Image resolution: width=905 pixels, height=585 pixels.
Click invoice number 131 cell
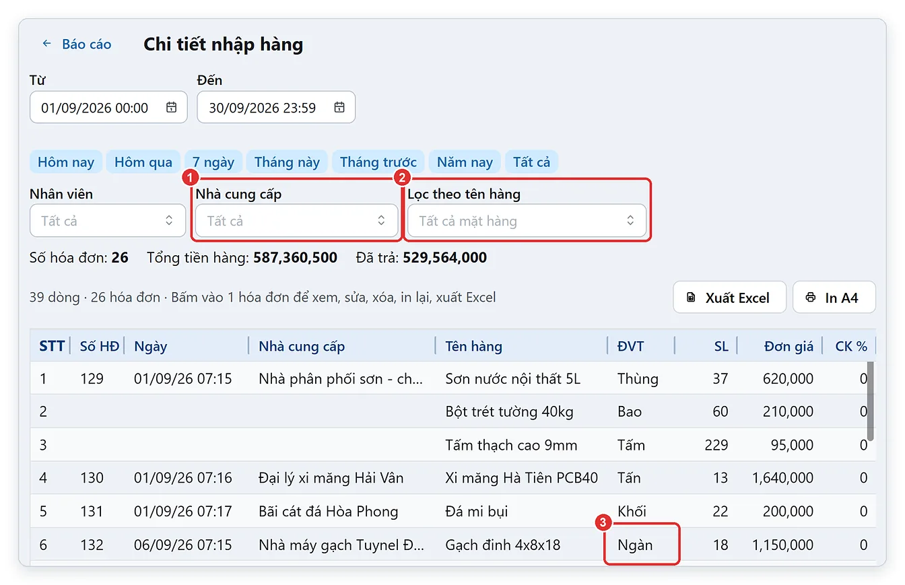(x=92, y=512)
